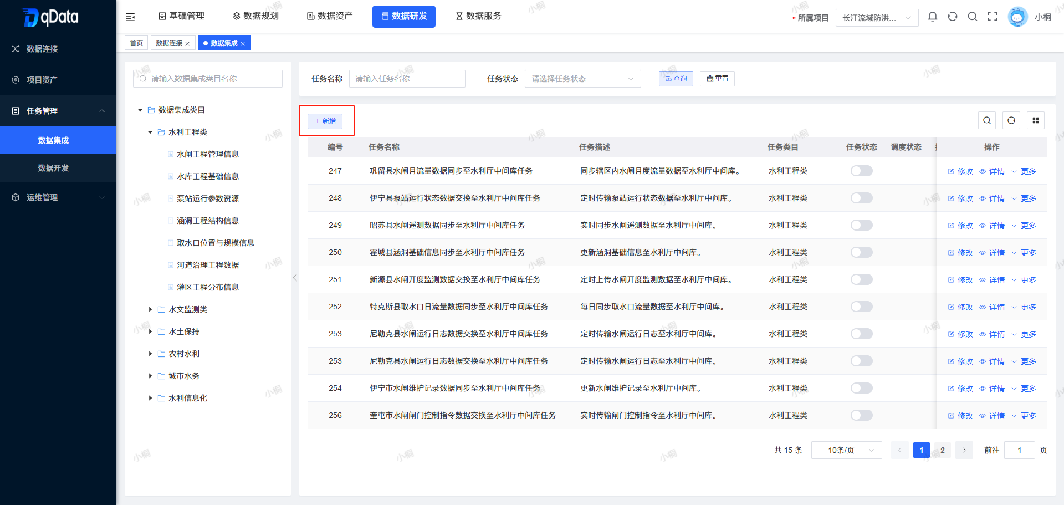Go to next page arrow
The width and height of the screenshot is (1064, 505).
click(x=964, y=450)
